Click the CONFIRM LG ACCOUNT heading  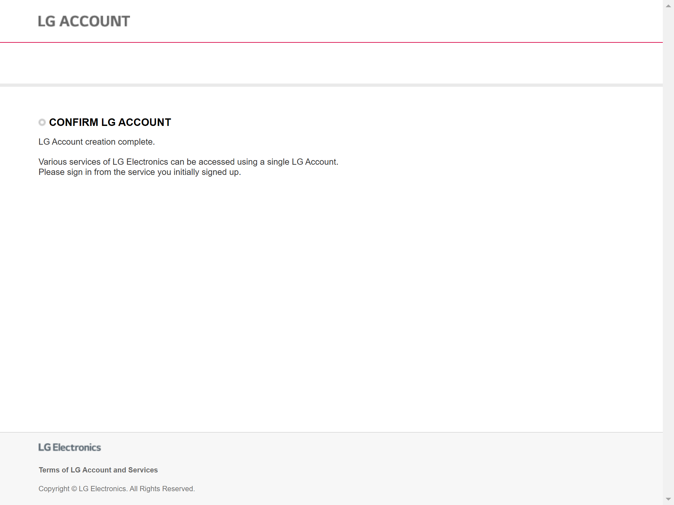[x=110, y=122]
